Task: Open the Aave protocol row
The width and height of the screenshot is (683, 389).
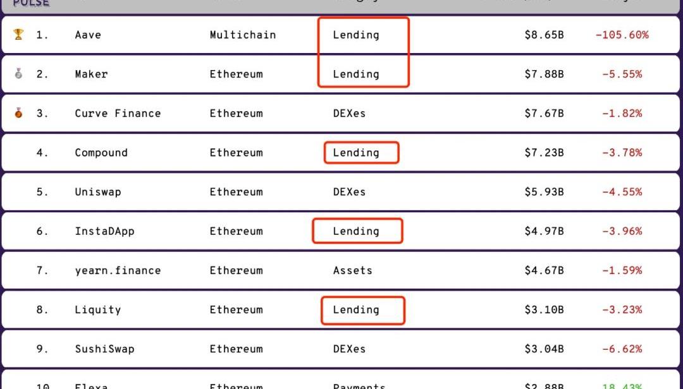Action: 341,35
